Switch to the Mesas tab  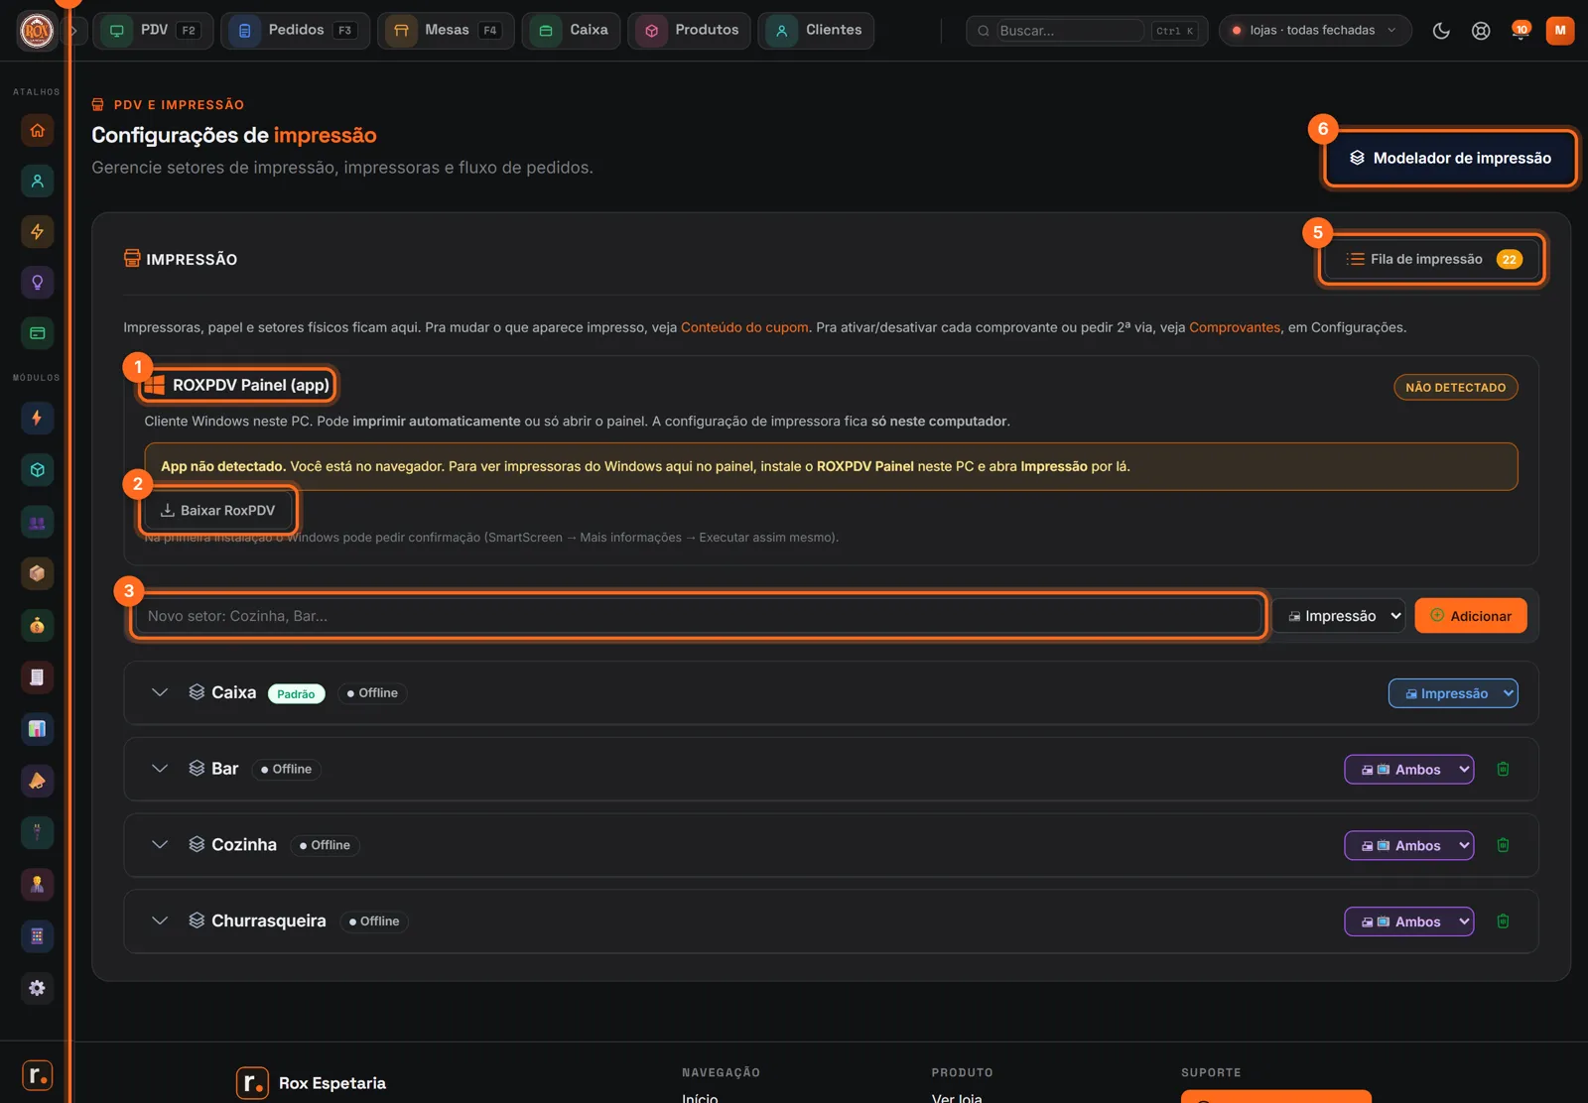tap(446, 31)
